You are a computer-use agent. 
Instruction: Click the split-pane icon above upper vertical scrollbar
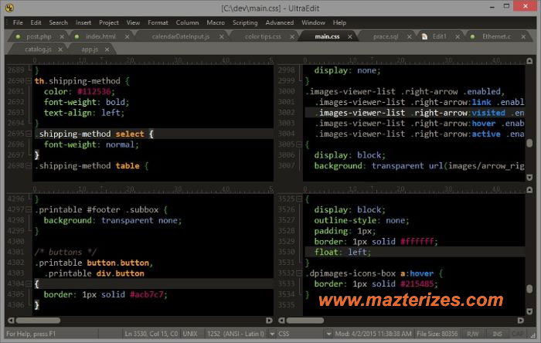pos(529,61)
